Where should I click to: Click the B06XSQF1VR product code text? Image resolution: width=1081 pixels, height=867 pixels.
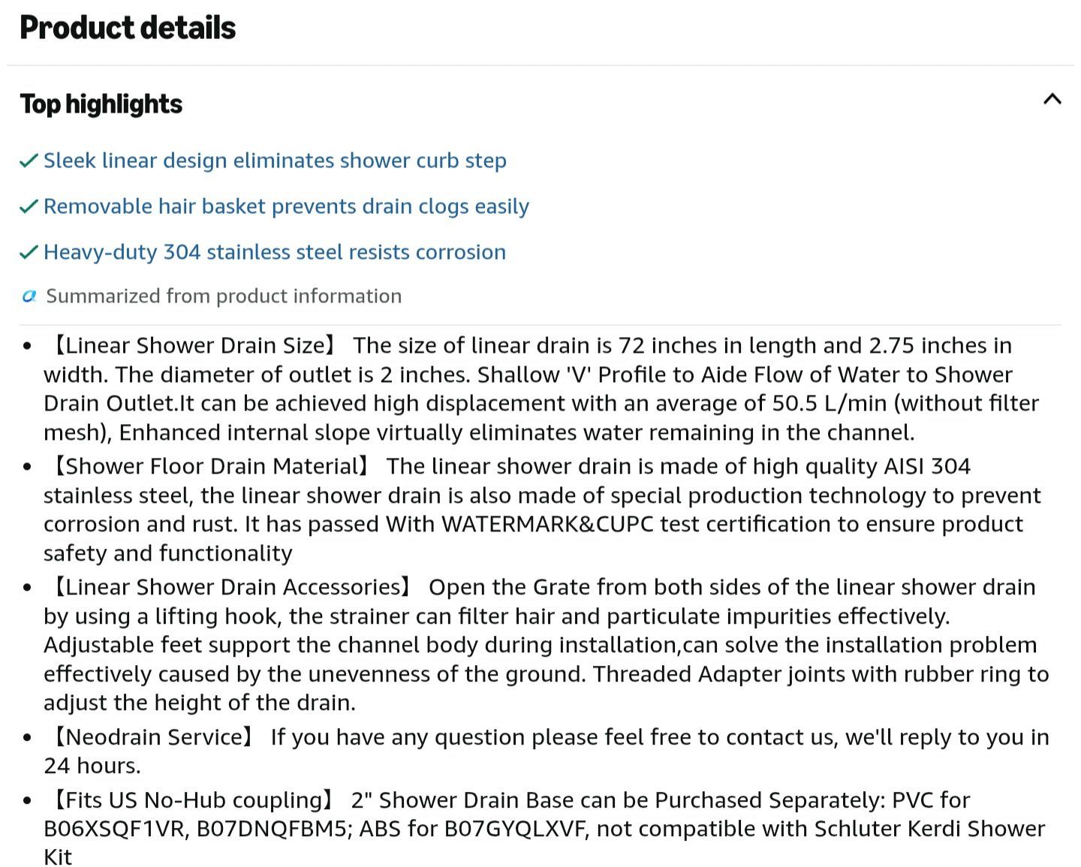point(111,829)
